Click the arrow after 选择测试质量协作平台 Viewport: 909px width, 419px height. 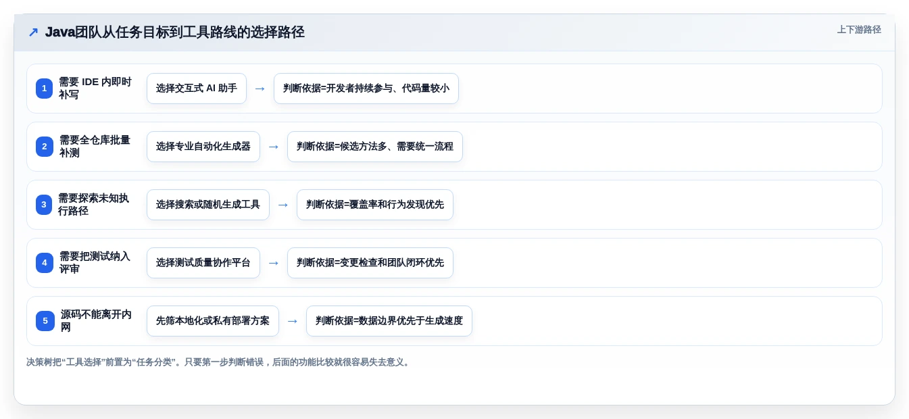click(274, 263)
